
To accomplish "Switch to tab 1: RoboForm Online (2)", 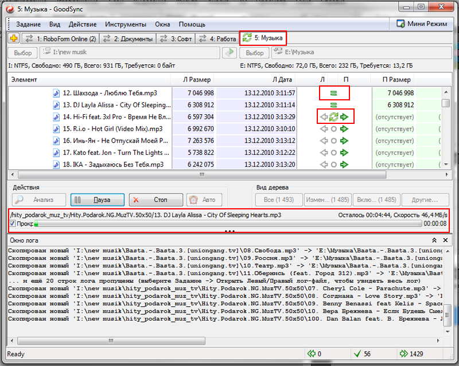I will click(x=60, y=38).
